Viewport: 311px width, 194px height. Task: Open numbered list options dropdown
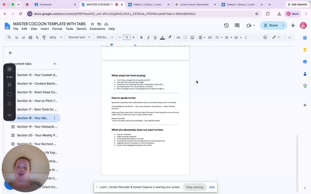[x=238, y=37]
